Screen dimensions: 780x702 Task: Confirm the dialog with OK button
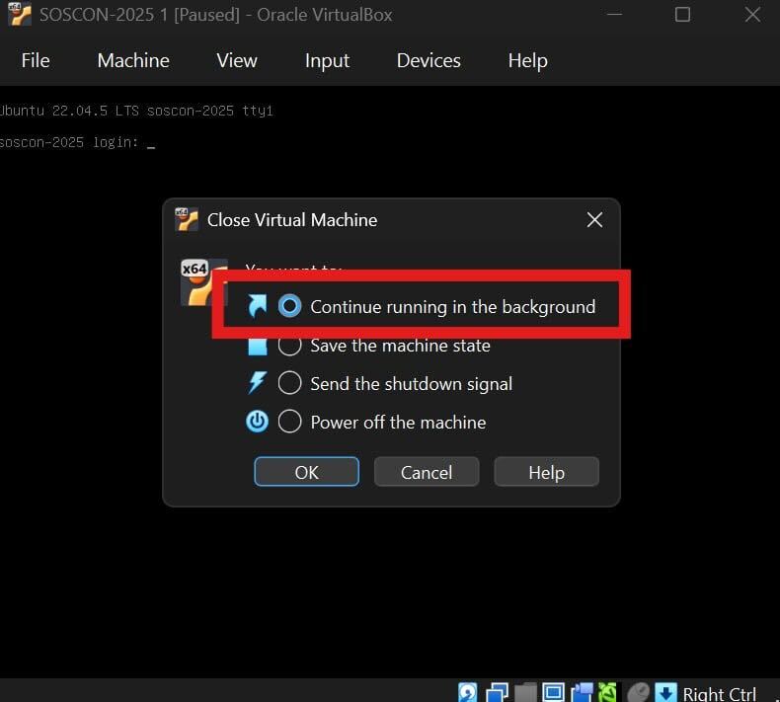coord(307,472)
